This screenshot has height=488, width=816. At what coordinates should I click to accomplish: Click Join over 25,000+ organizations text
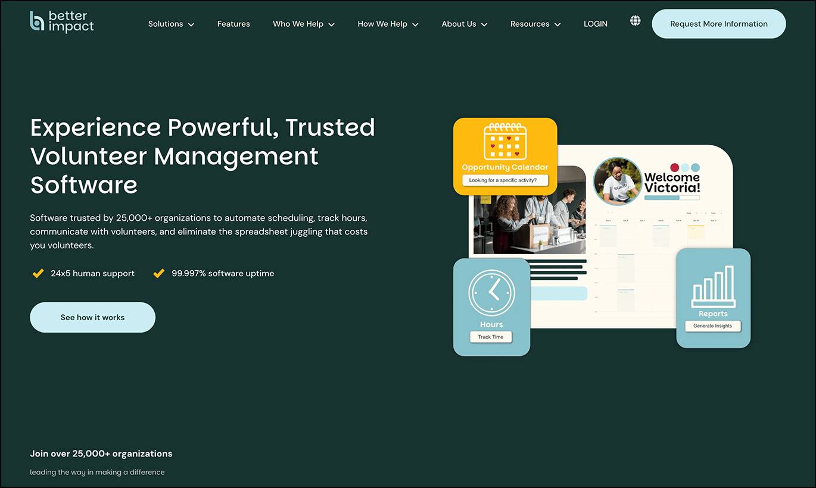(101, 453)
